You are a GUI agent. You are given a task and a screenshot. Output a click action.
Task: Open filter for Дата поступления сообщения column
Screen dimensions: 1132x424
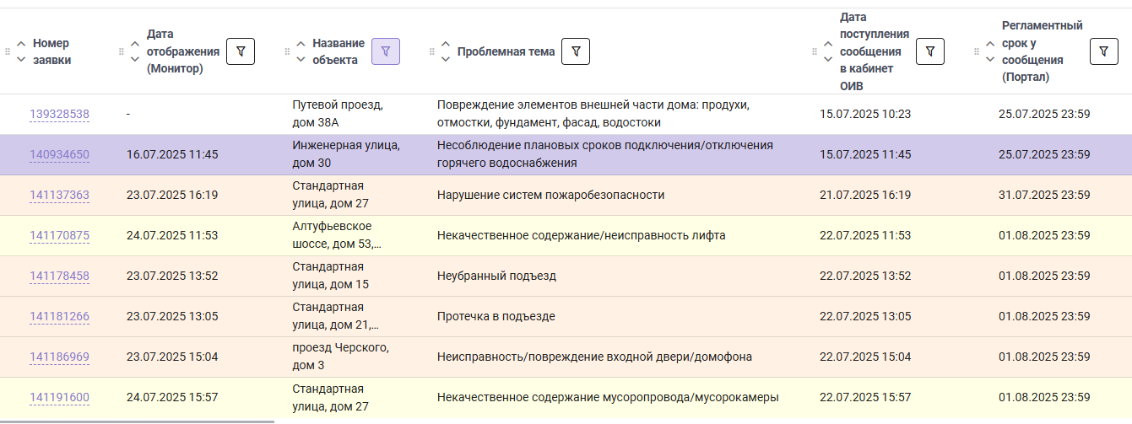[x=930, y=51]
